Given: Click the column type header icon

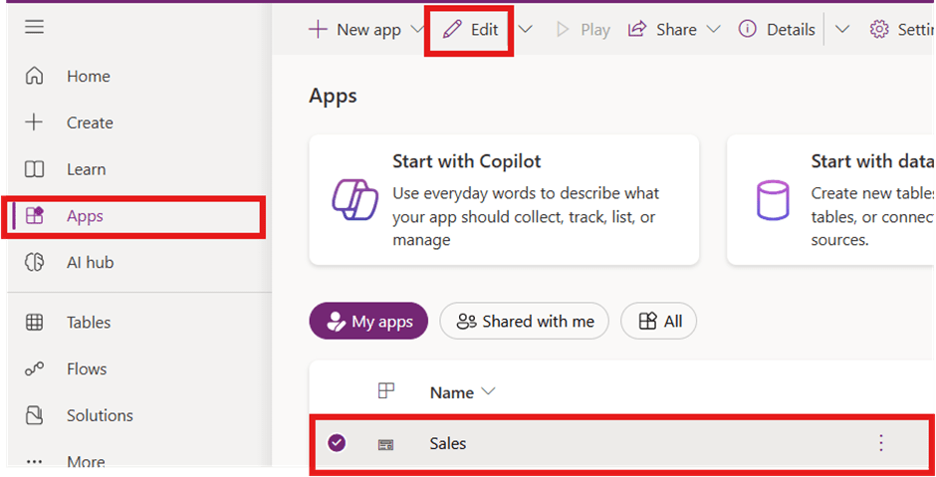Looking at the screenshot, I should [x=386, y=392].
